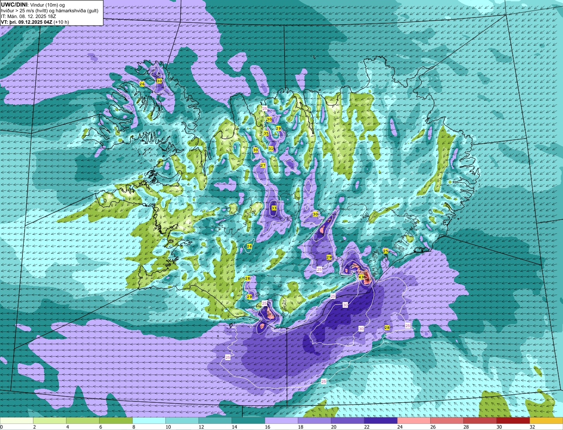
Task: Select the yellow "33" gust label
Action: (274, 208)
